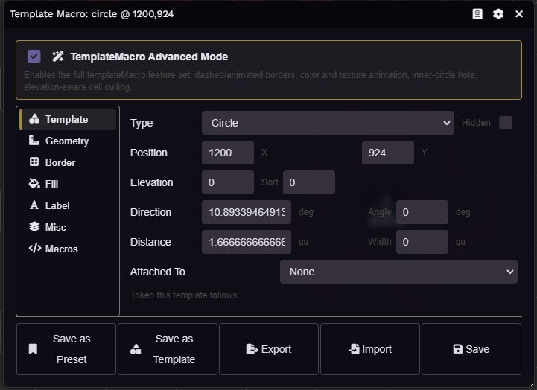
Task: Toggle TemplateMacro Advanced Mode checkbox
Action: tap(34, 56)
